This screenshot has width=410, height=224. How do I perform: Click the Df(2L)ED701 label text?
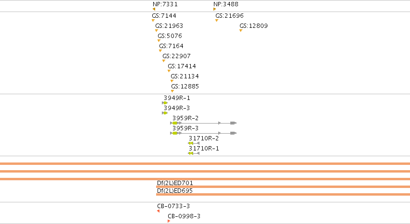(175, 183)
